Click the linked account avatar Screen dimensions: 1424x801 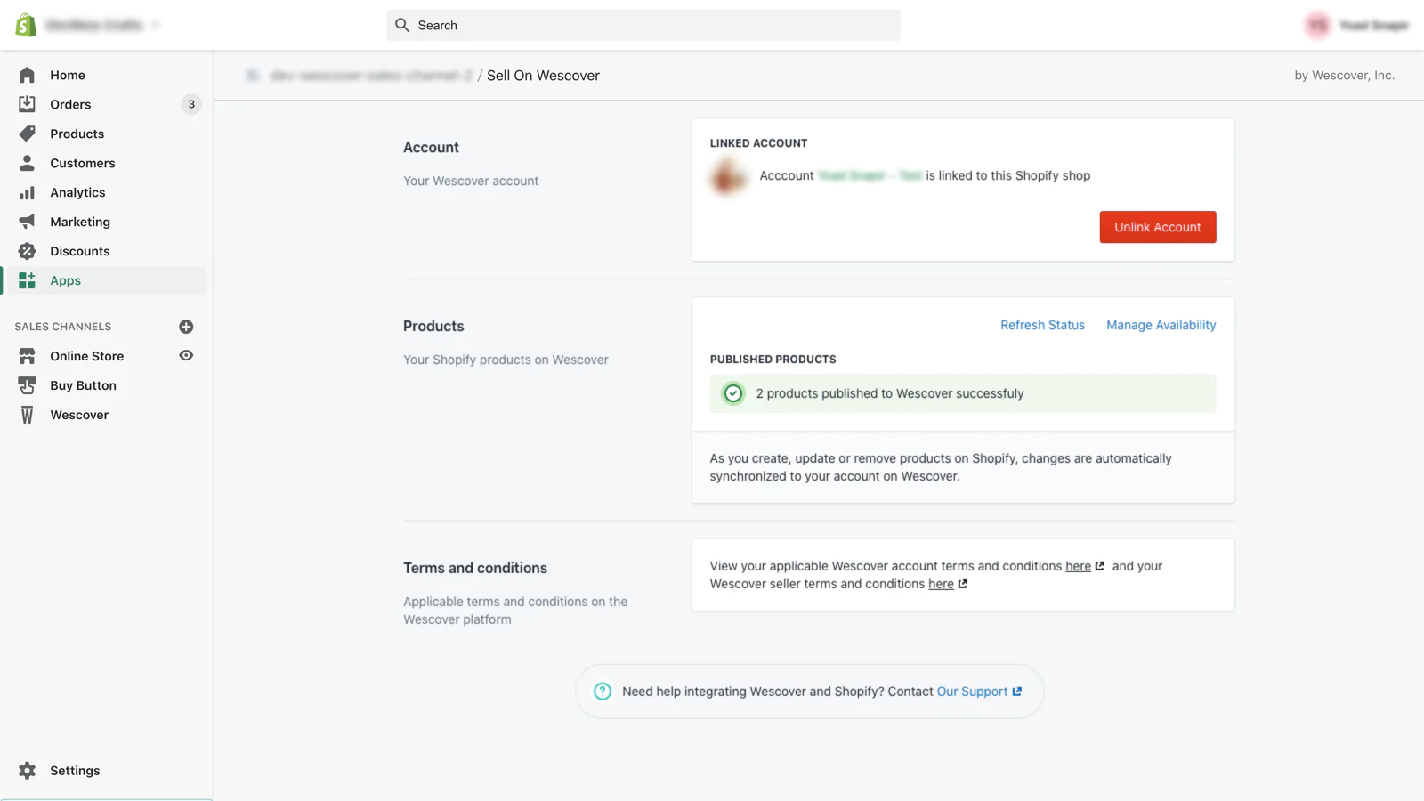coord(728,176)
